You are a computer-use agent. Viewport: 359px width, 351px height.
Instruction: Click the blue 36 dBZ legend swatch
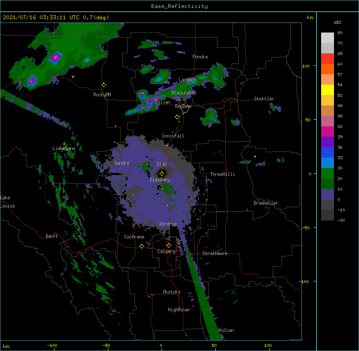click(327, 152)
